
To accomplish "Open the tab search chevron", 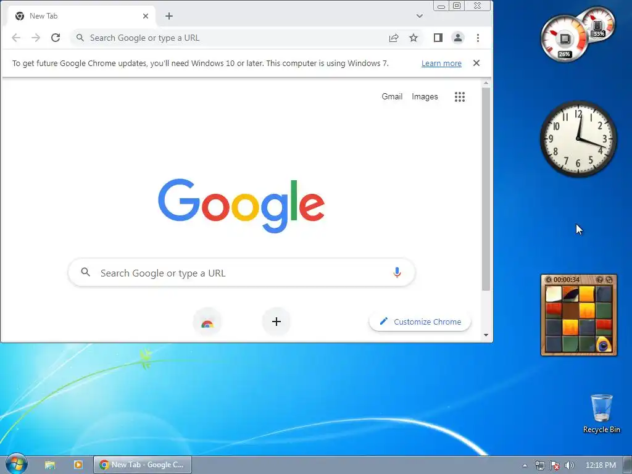I will coord(420,16).
